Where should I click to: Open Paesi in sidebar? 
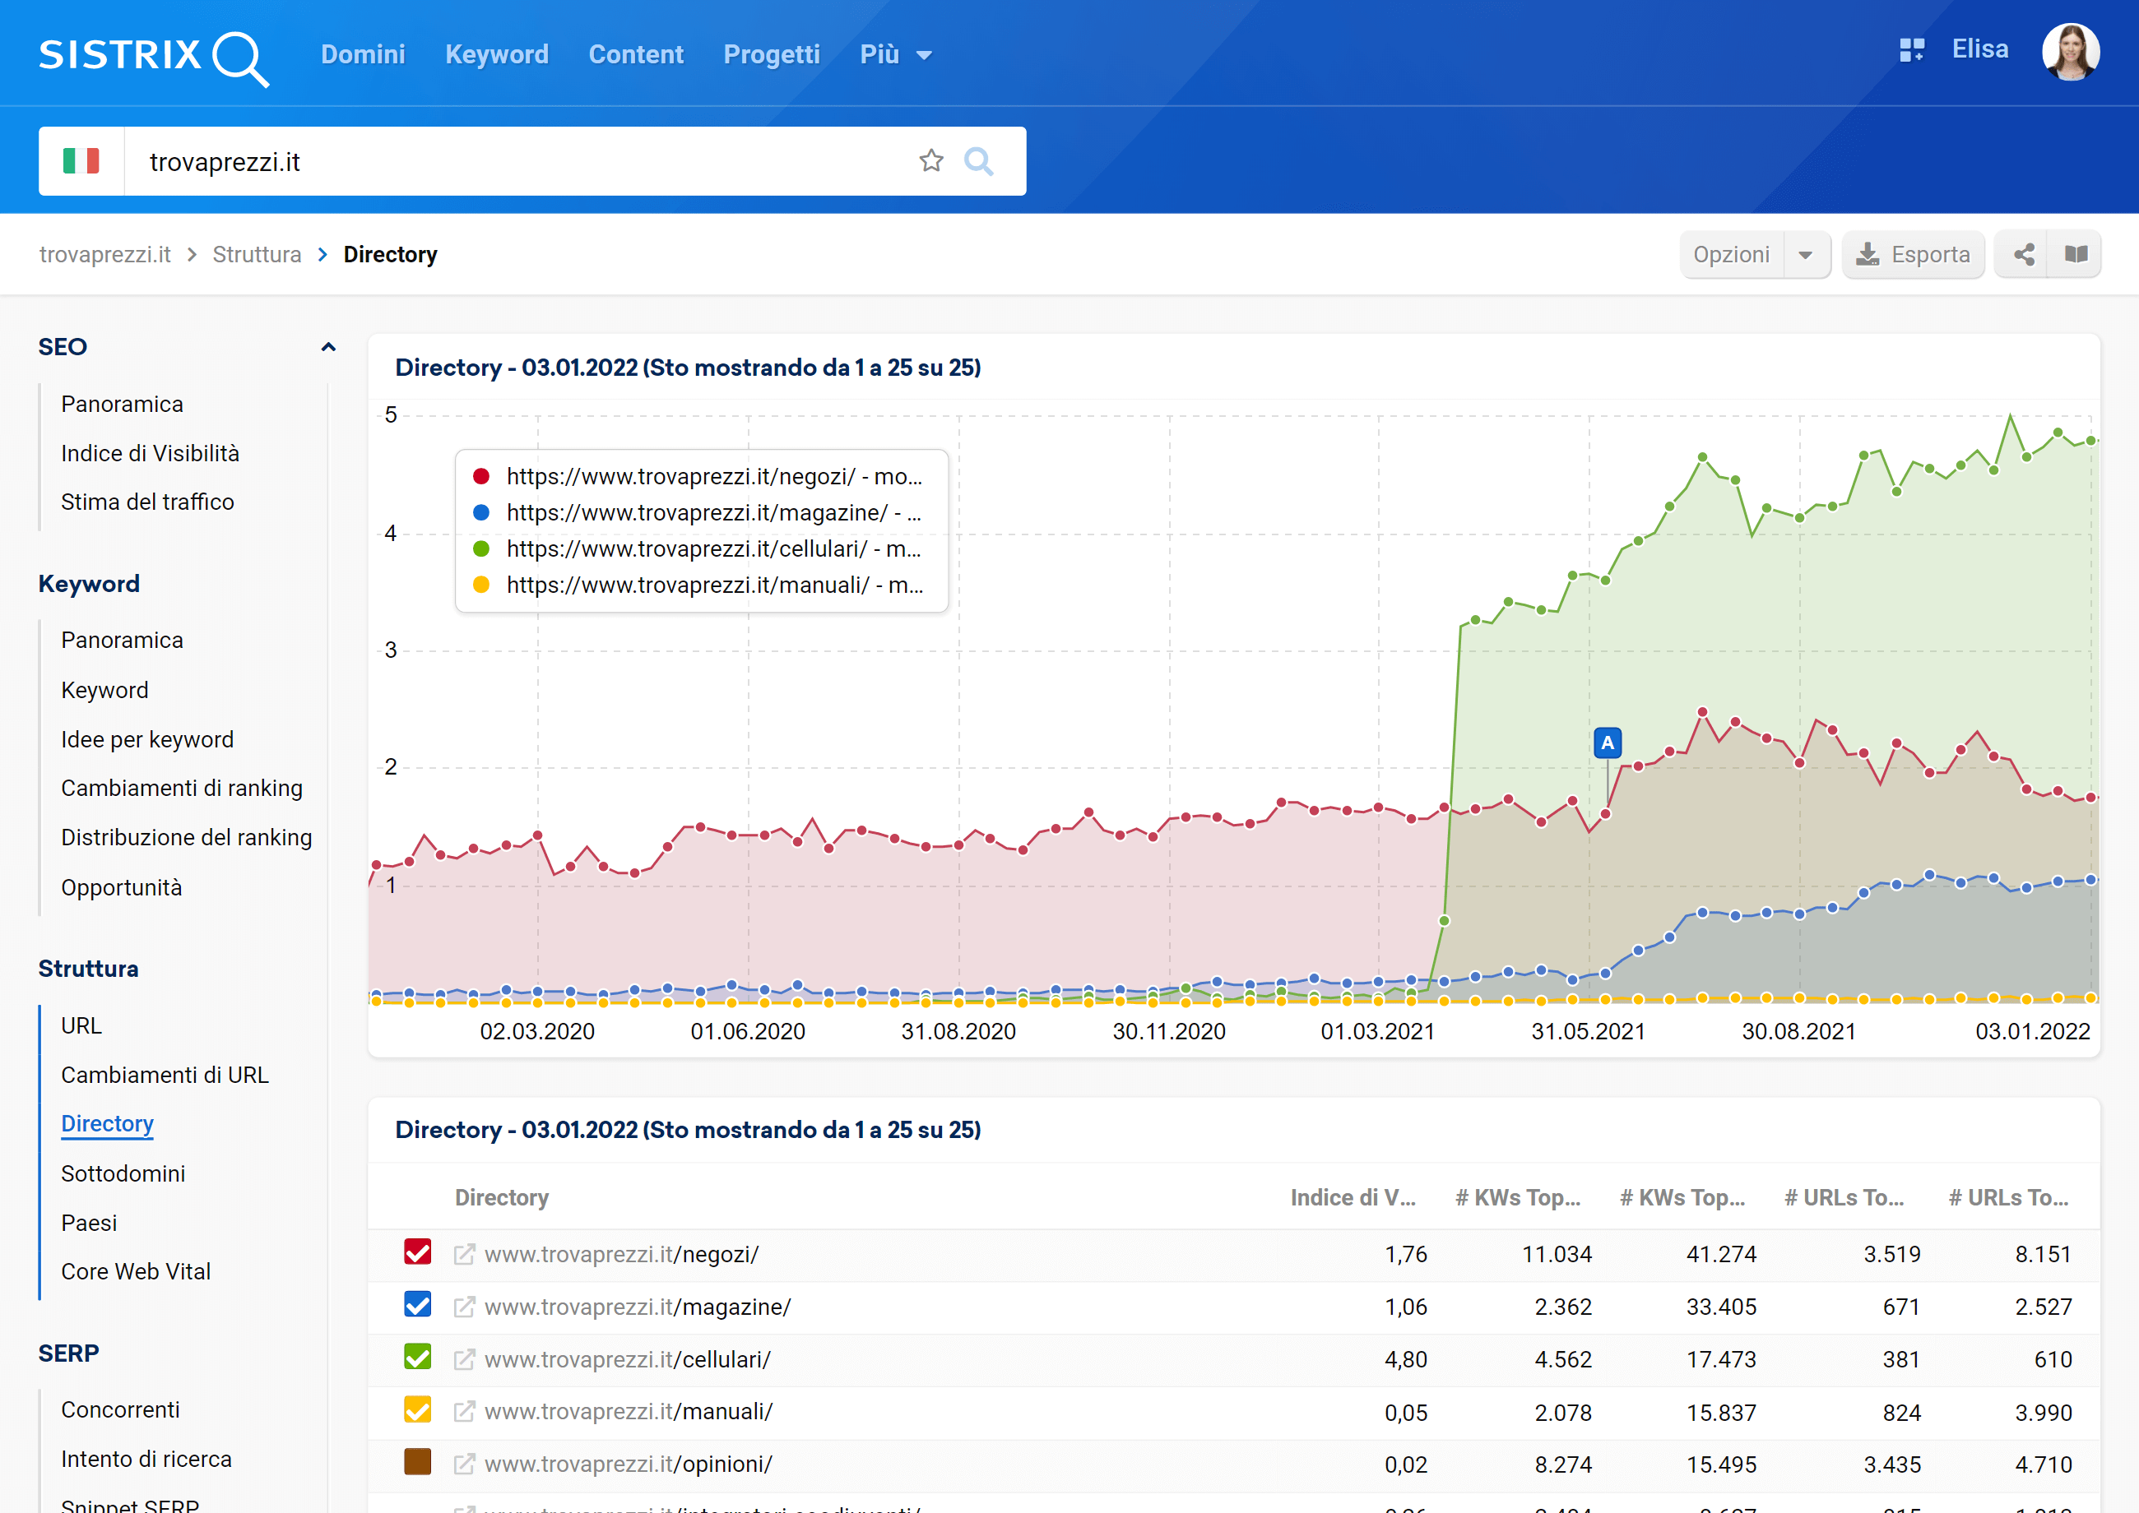(89, 1223)
